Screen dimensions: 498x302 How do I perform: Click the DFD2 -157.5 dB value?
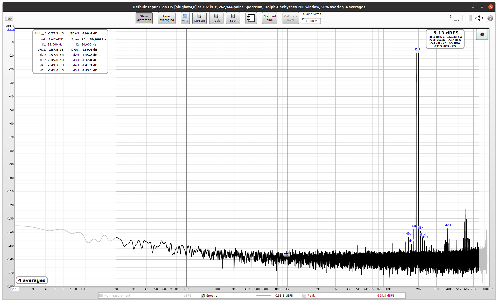point(55,50)
